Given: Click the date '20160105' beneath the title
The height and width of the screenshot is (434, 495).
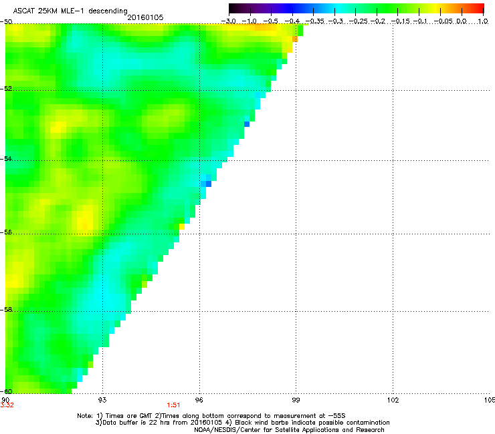Looking at the screenshot, I should 145,17.
